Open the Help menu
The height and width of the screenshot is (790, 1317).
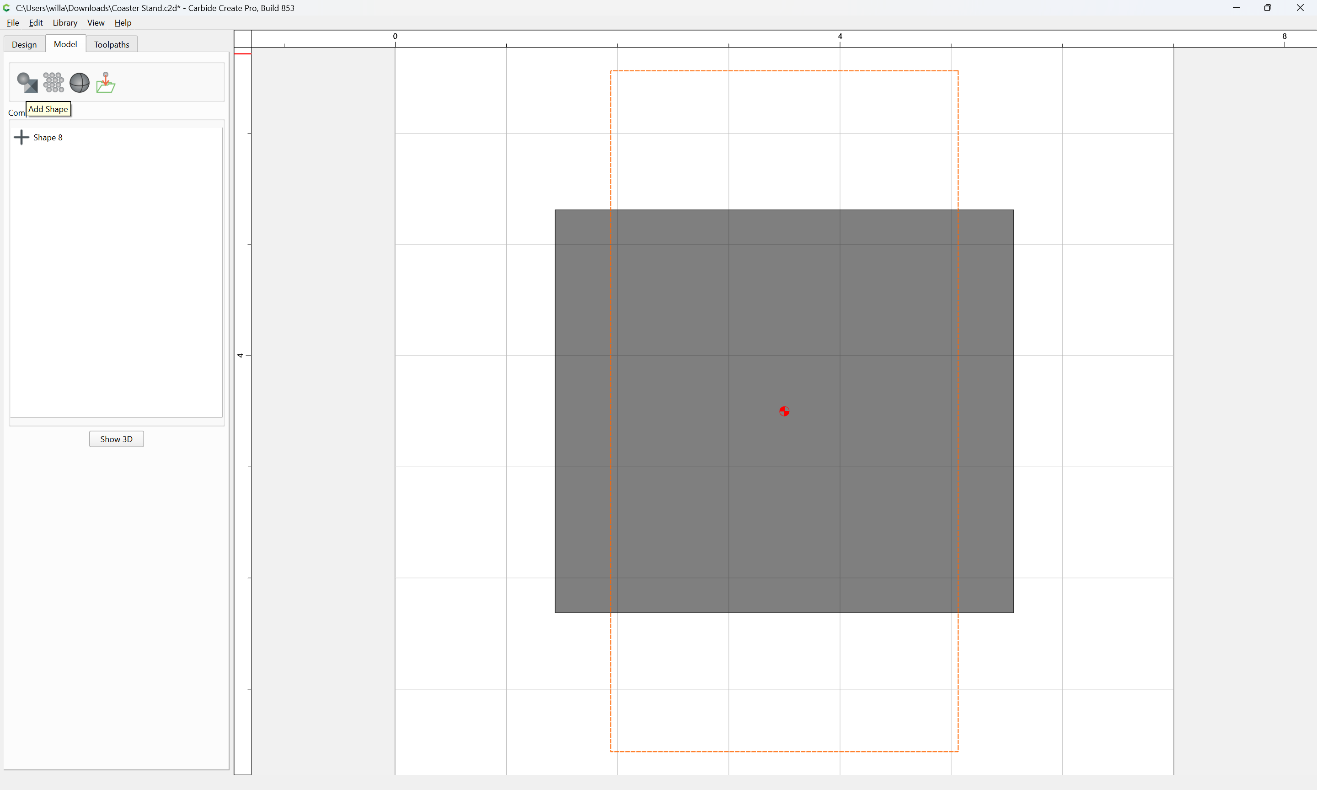point(123,22)
